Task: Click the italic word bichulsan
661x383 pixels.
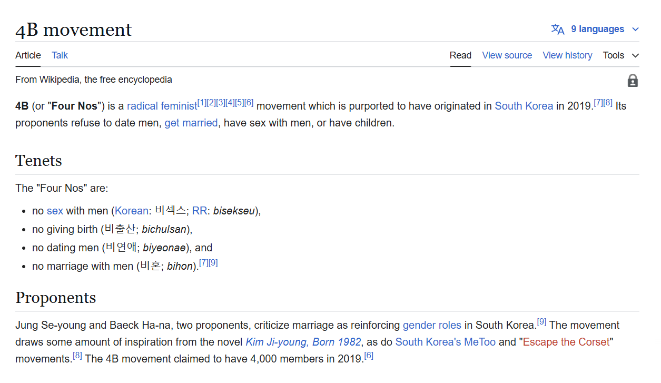Action: (x=164, y=229)
